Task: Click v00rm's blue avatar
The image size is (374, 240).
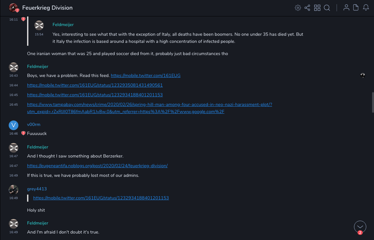Action: [14, 125]
